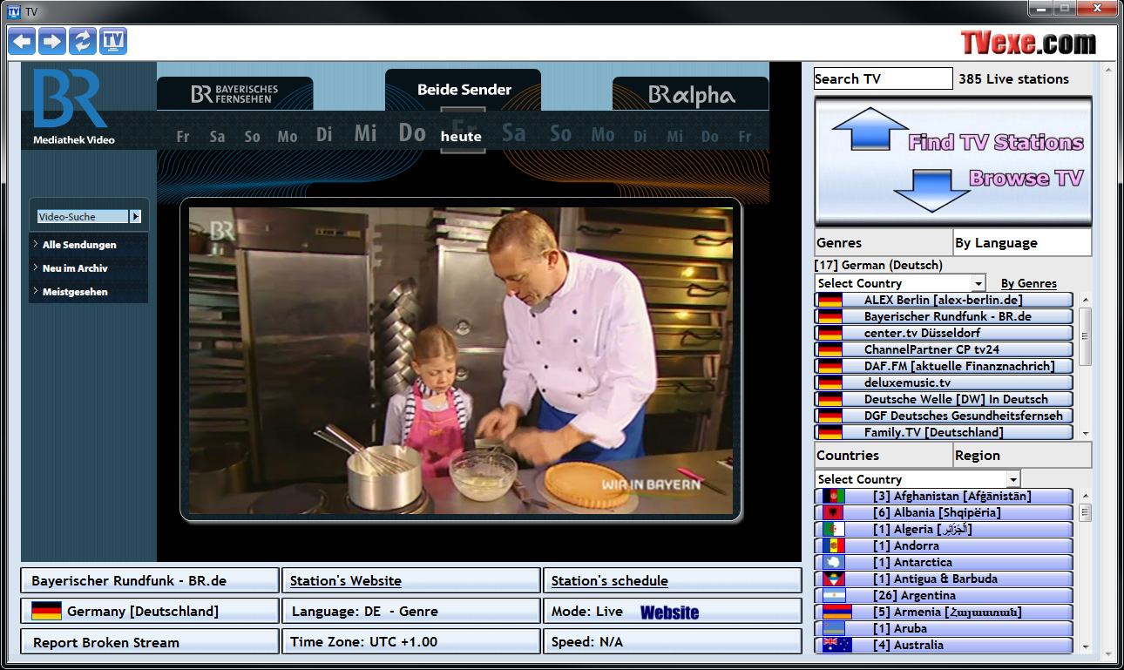The image size is (1124, 670).
Task: Choose [1] Algeria in countries list
Action: [x=944, y=529]
